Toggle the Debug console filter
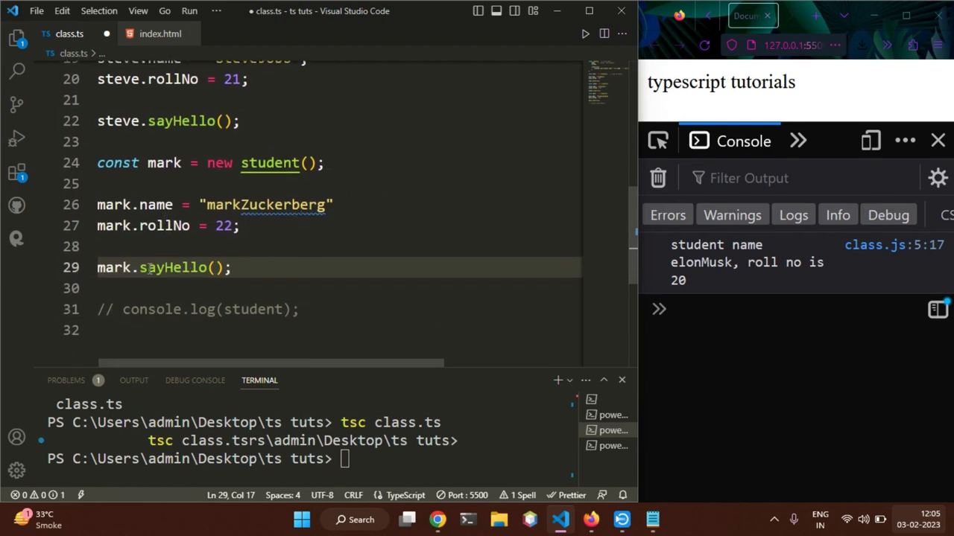This screenshot has width=954, height=536. click(x=888, y=215)
